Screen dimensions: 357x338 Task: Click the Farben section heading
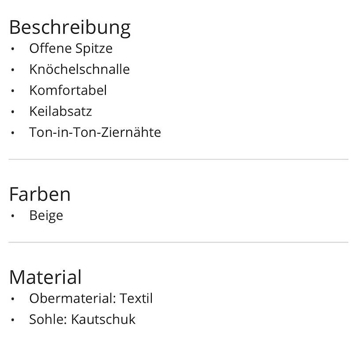(x=40, y=195)
